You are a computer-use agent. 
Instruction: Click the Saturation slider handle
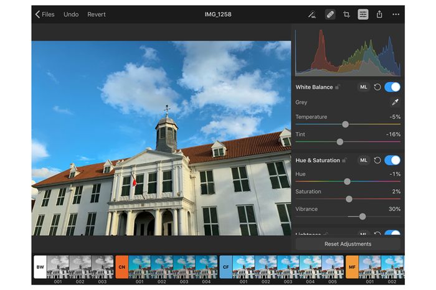point(349,199)
